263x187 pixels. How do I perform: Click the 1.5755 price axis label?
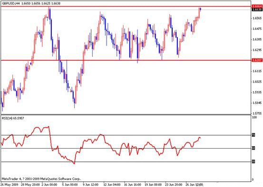pos(257,113)
